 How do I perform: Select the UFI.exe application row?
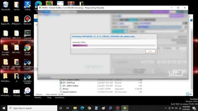pos(101,89)
